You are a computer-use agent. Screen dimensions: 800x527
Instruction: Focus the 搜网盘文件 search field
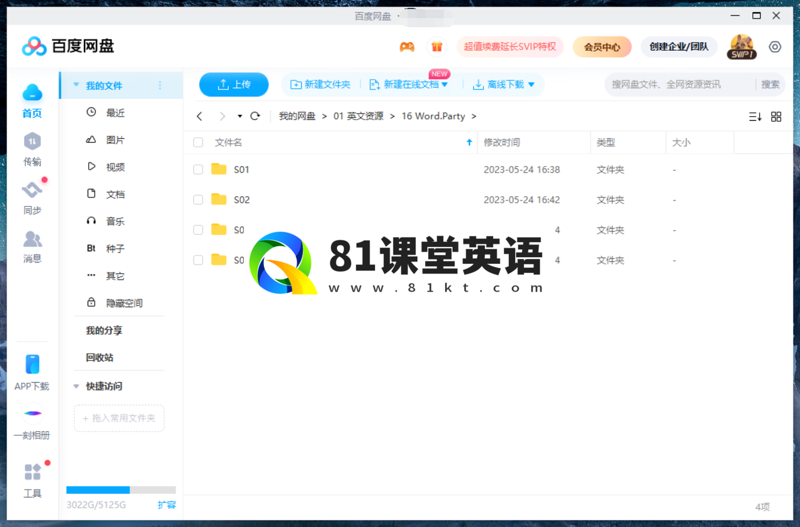tap(679, 85)
